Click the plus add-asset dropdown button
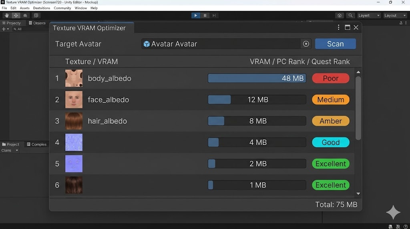This screenshot has width=410, height=229. pos(6,29)
